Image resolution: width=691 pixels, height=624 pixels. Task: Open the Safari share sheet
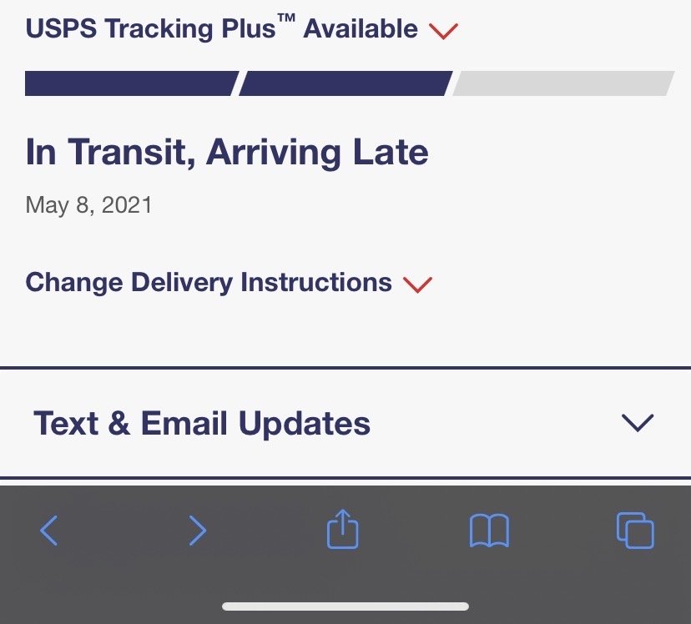click(342, 530)
